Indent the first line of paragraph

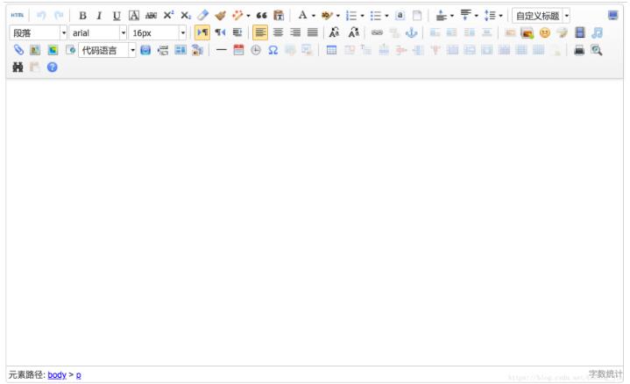tap(237, 32)
